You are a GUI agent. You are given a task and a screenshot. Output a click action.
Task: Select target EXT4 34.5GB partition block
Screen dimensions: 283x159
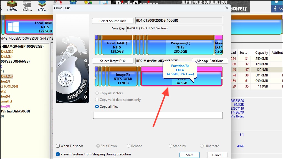181,77
